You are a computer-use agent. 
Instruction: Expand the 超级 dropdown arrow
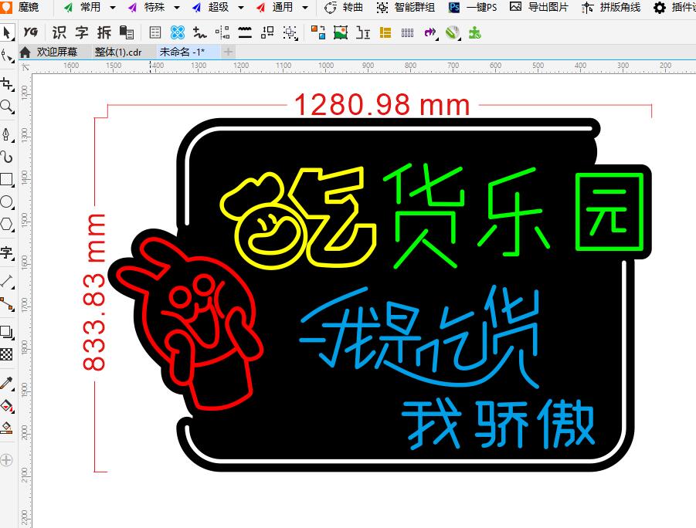(241, 8)
